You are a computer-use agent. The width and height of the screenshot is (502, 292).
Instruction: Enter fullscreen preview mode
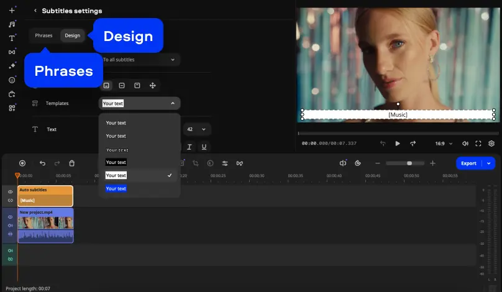478,144
